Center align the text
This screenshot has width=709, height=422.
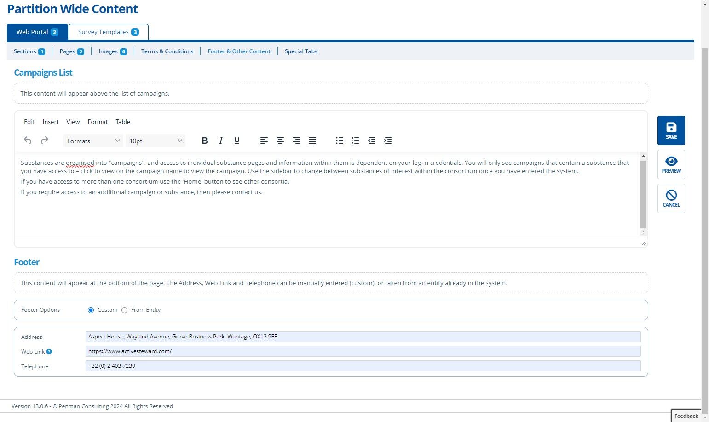[280, 141]
